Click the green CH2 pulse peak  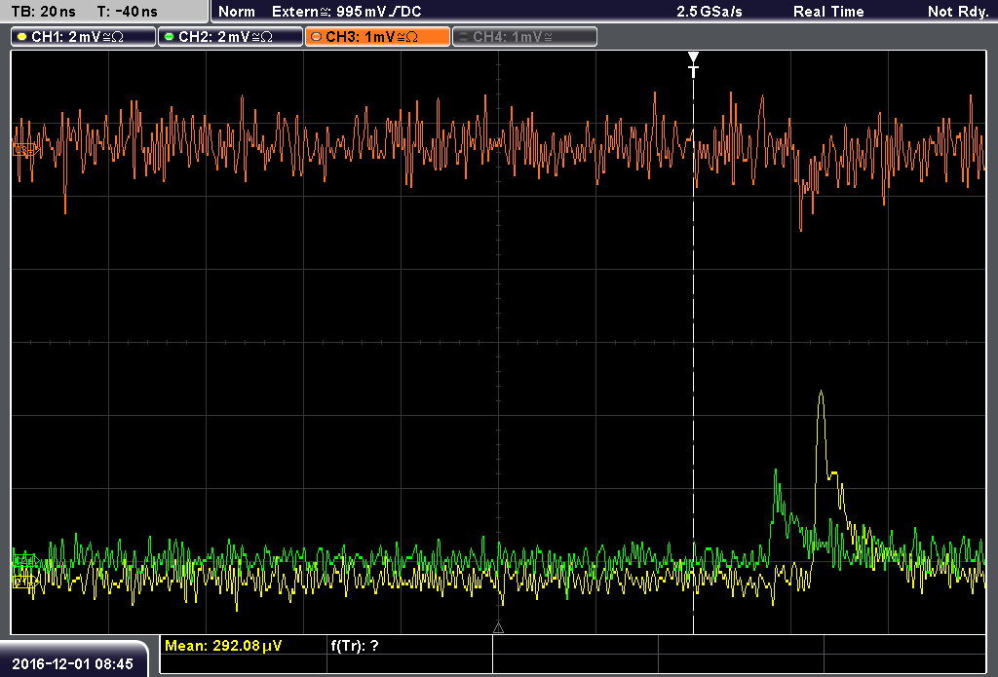click(x=776, y=472)
